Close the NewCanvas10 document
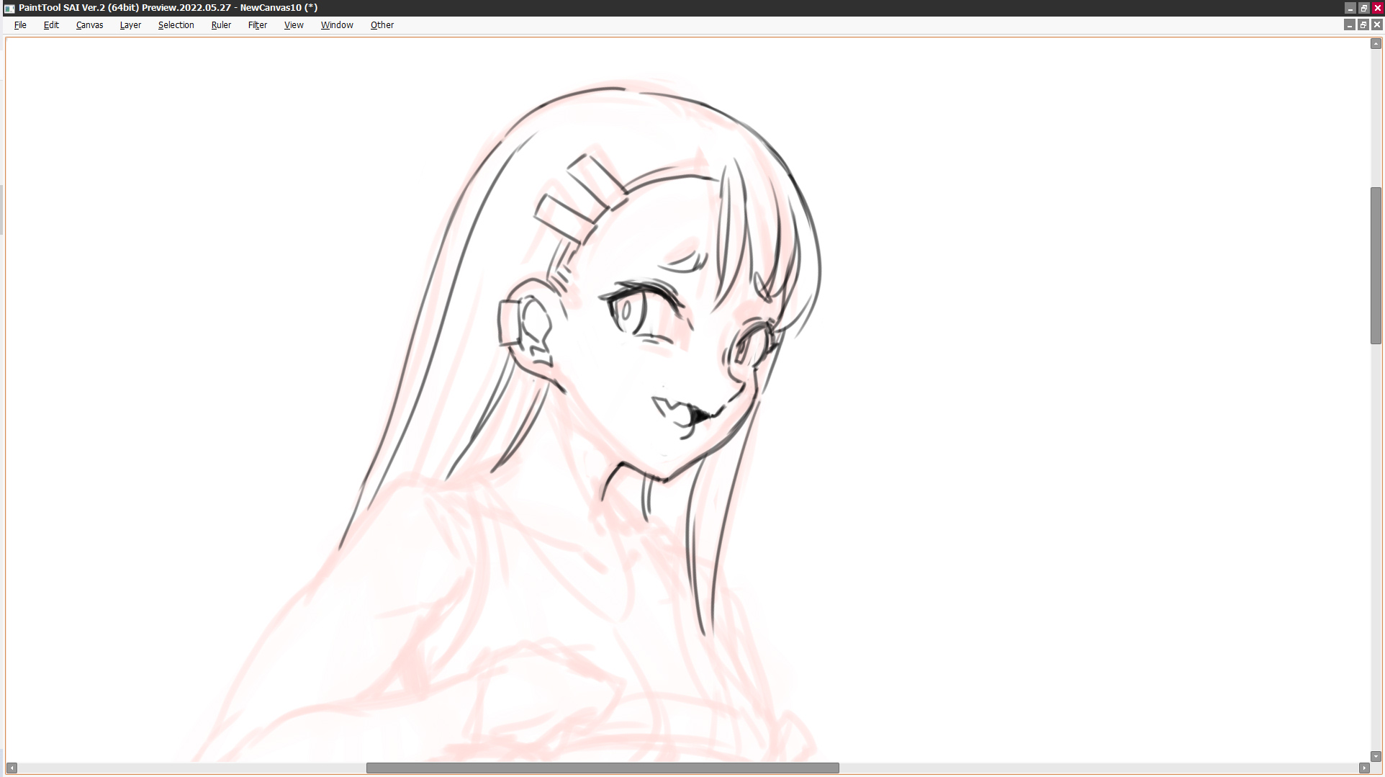The height and width of the screenshot is (777, 1385). pyautogui.click(x=1377, y=25)
